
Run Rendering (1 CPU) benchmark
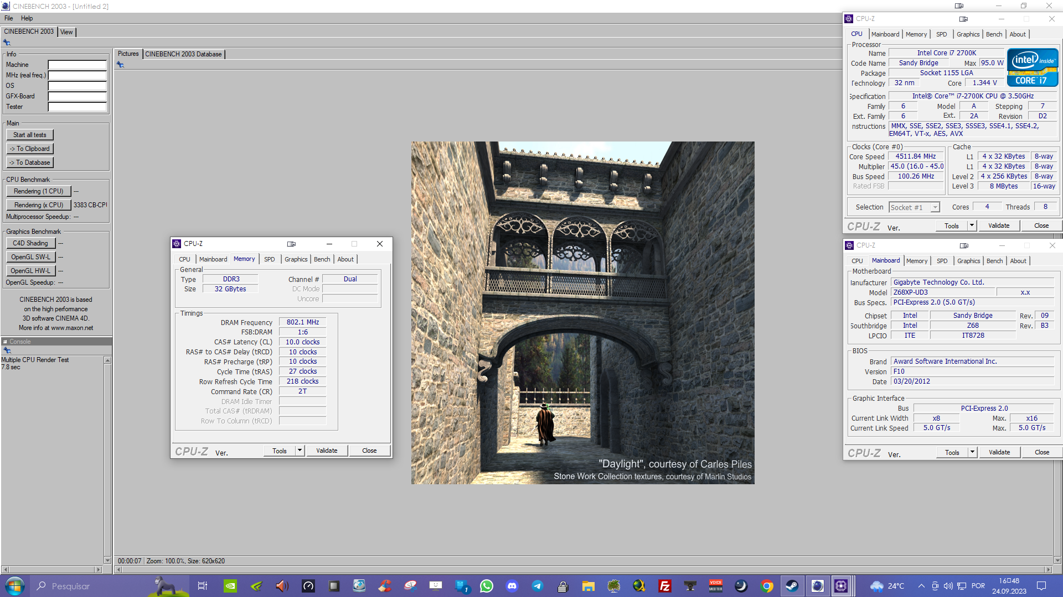pyautogui.click(x=39, y=191)
